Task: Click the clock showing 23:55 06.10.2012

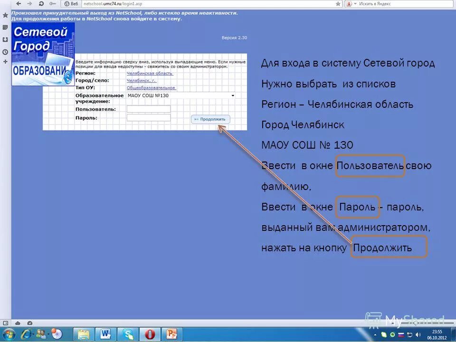Action: 437,335
